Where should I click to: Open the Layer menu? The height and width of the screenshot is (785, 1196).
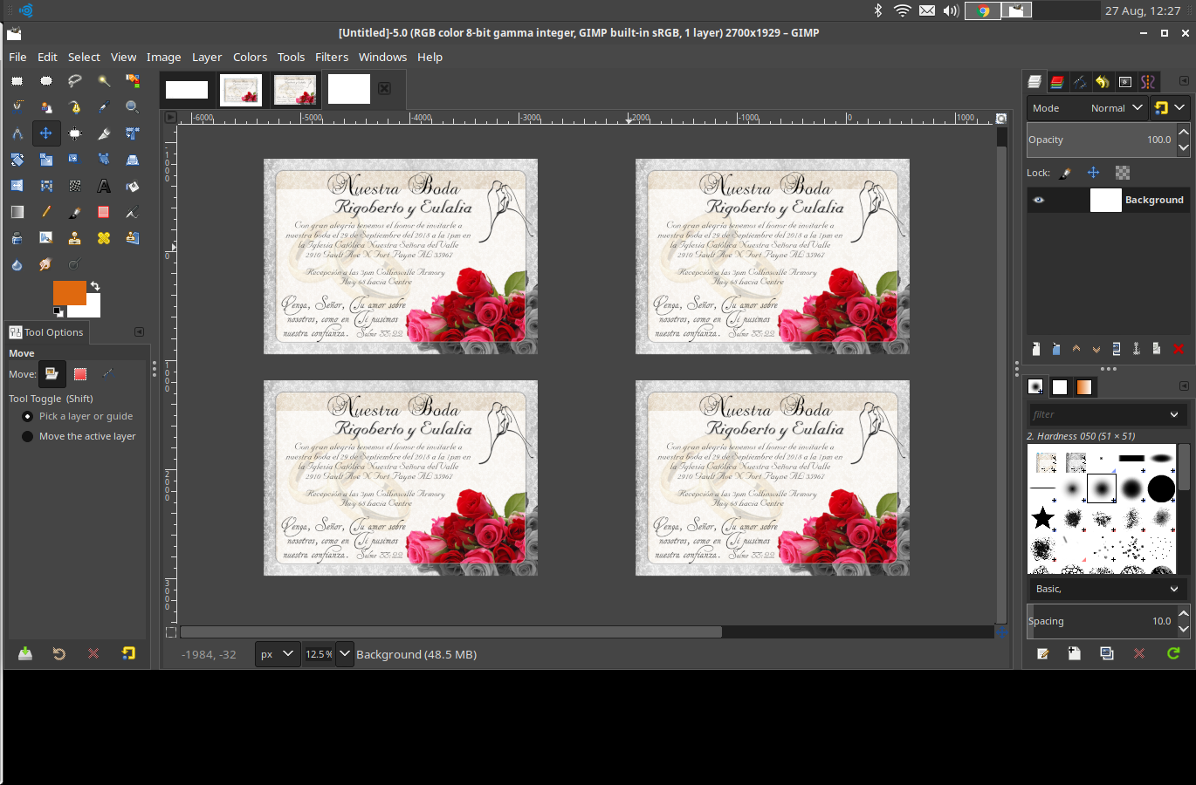point(207,57)
